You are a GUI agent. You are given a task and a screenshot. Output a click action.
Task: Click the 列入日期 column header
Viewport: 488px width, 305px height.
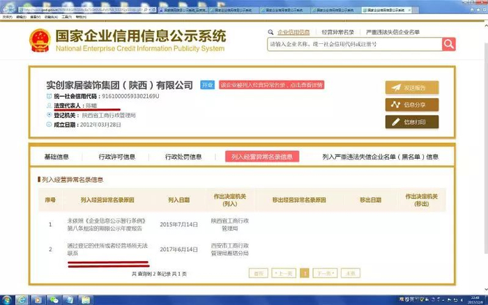coord(178,200)
